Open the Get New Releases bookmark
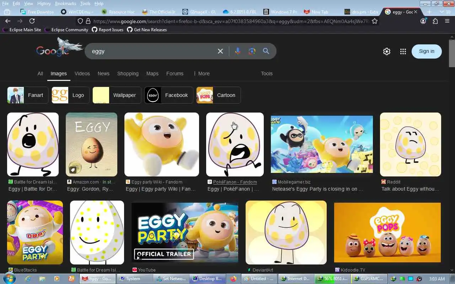 (147, 30)
